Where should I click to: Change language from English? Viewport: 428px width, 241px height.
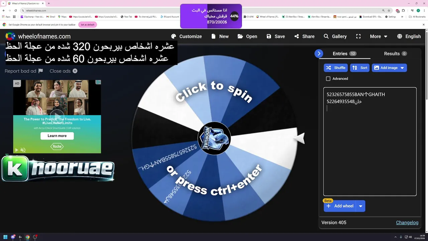click(409, 36)
